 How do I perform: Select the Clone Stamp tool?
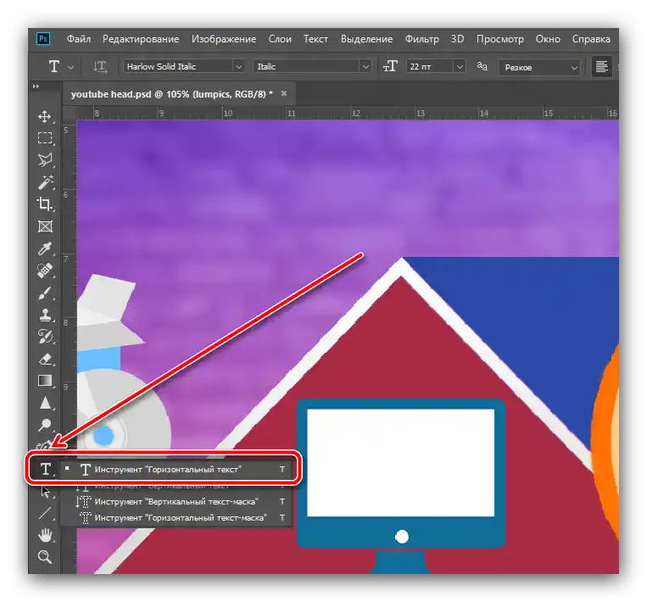click(45, 315)
